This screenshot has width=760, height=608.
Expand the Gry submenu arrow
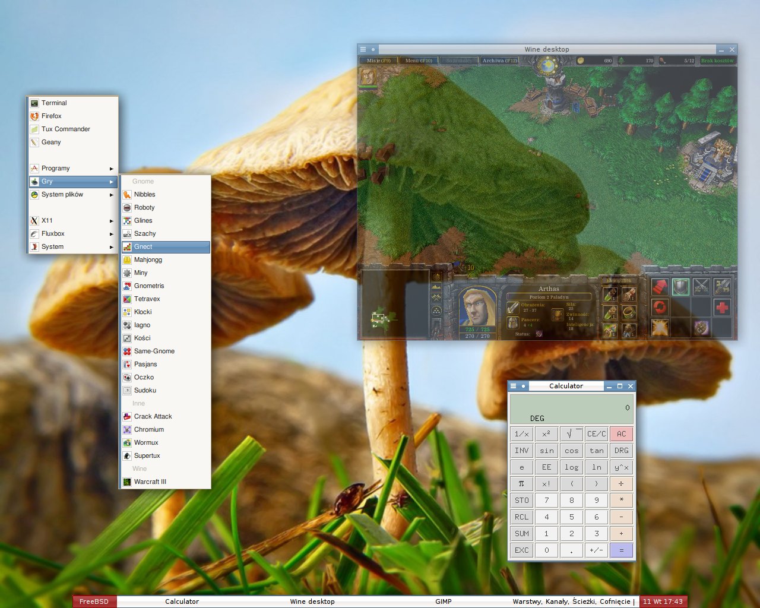tap(111, 182)
